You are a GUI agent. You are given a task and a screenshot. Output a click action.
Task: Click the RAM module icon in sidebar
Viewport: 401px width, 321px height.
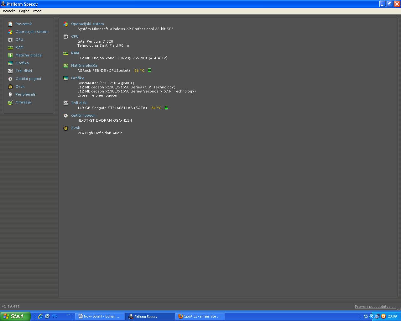10,47
